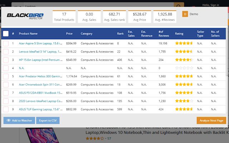The width and height of the screenshot is (229, 143).
Task: Open the Acer Chromebook Spin 311 link
Action: (x=40, y=85)
